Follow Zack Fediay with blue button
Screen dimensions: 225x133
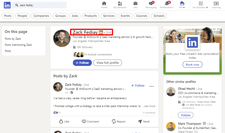(x=82, y=63)
